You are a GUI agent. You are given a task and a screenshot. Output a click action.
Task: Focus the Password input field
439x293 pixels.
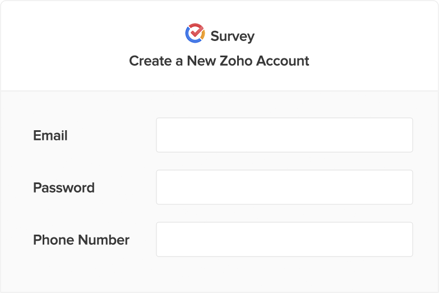284,187
